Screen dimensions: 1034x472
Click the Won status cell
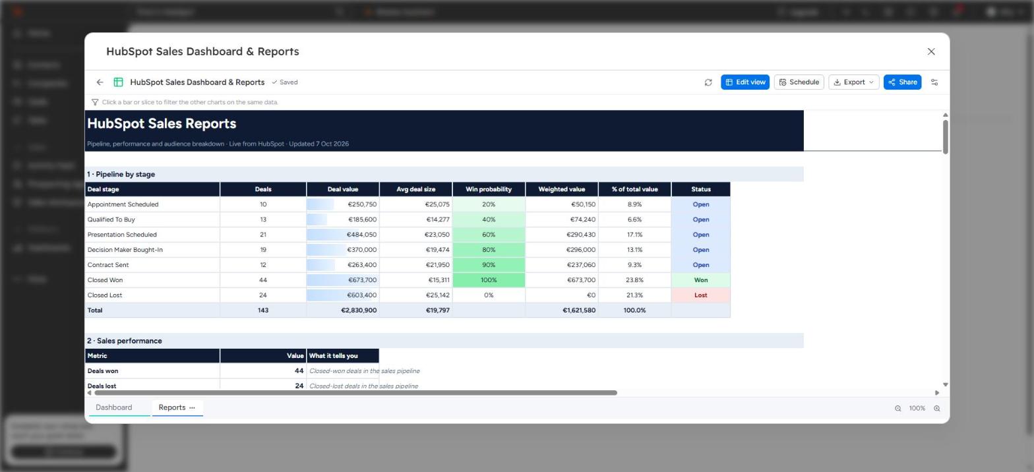(701, 280)
